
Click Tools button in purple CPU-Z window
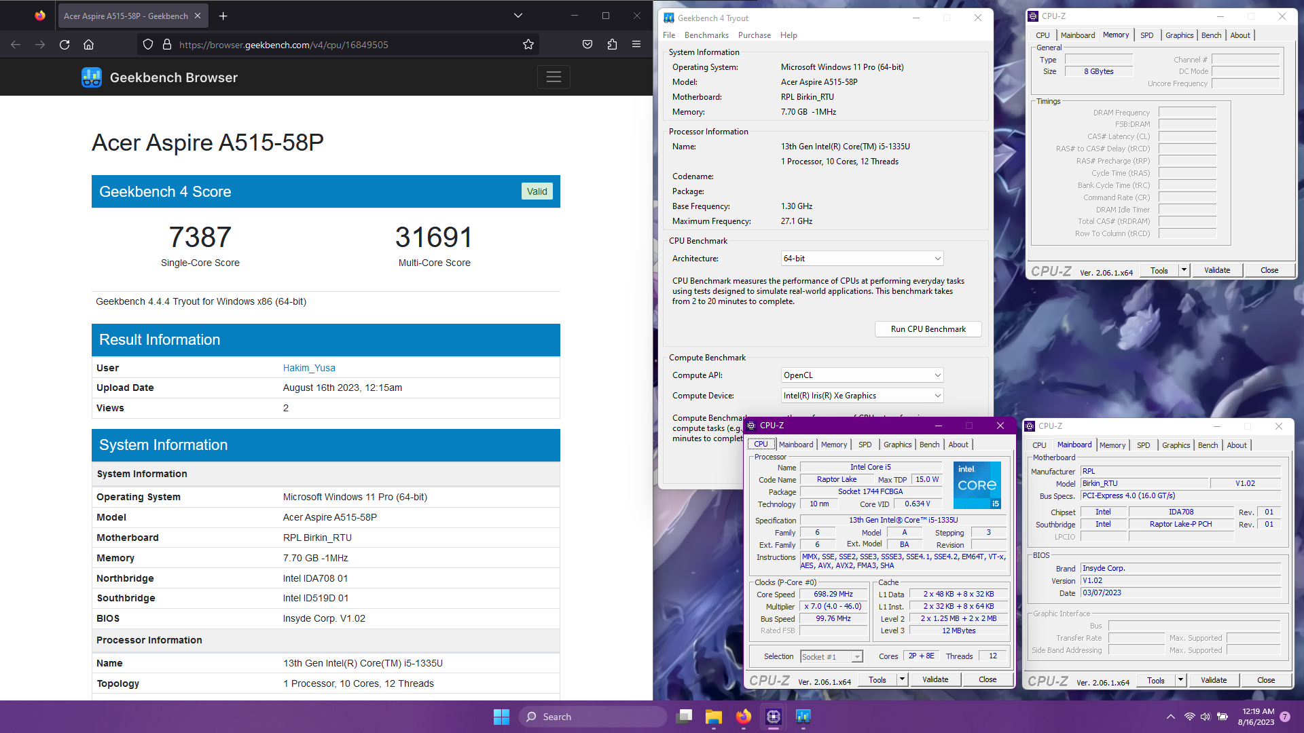click(877, 679)
